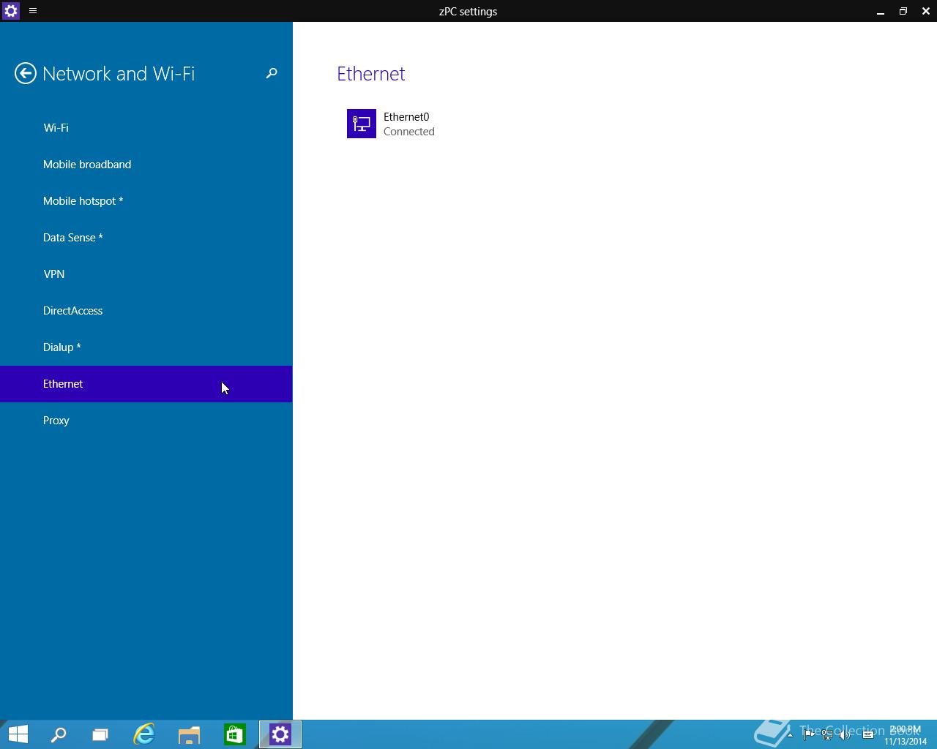
Task: Open Task View on the taskbar
Action: click(100, 734)
